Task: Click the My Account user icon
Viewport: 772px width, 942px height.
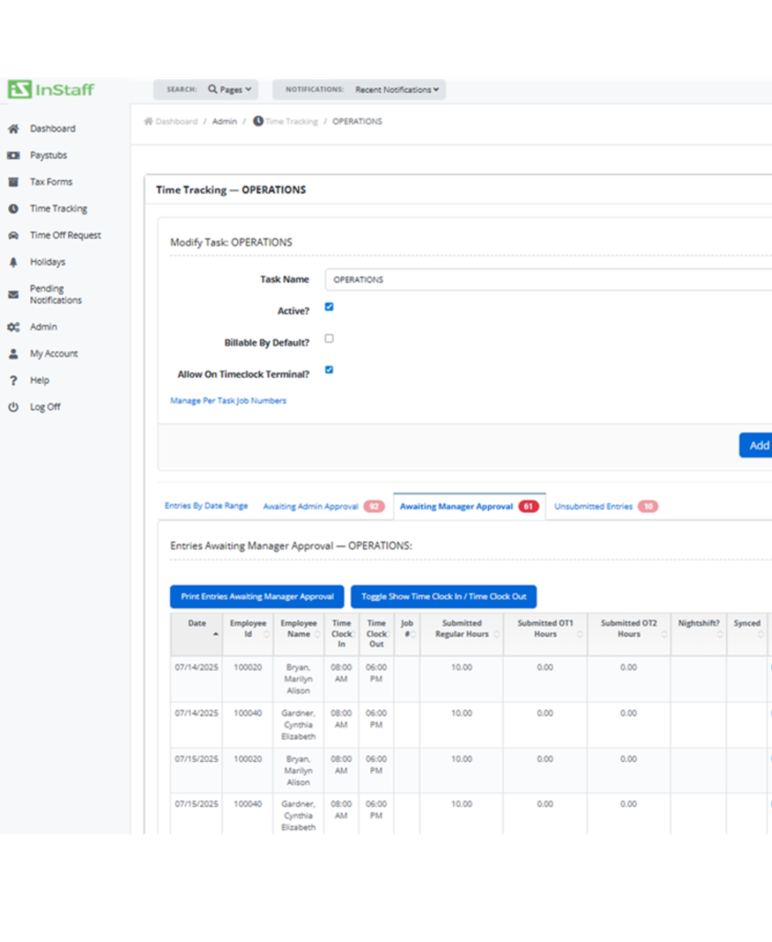Action: (x=13, y=354)
